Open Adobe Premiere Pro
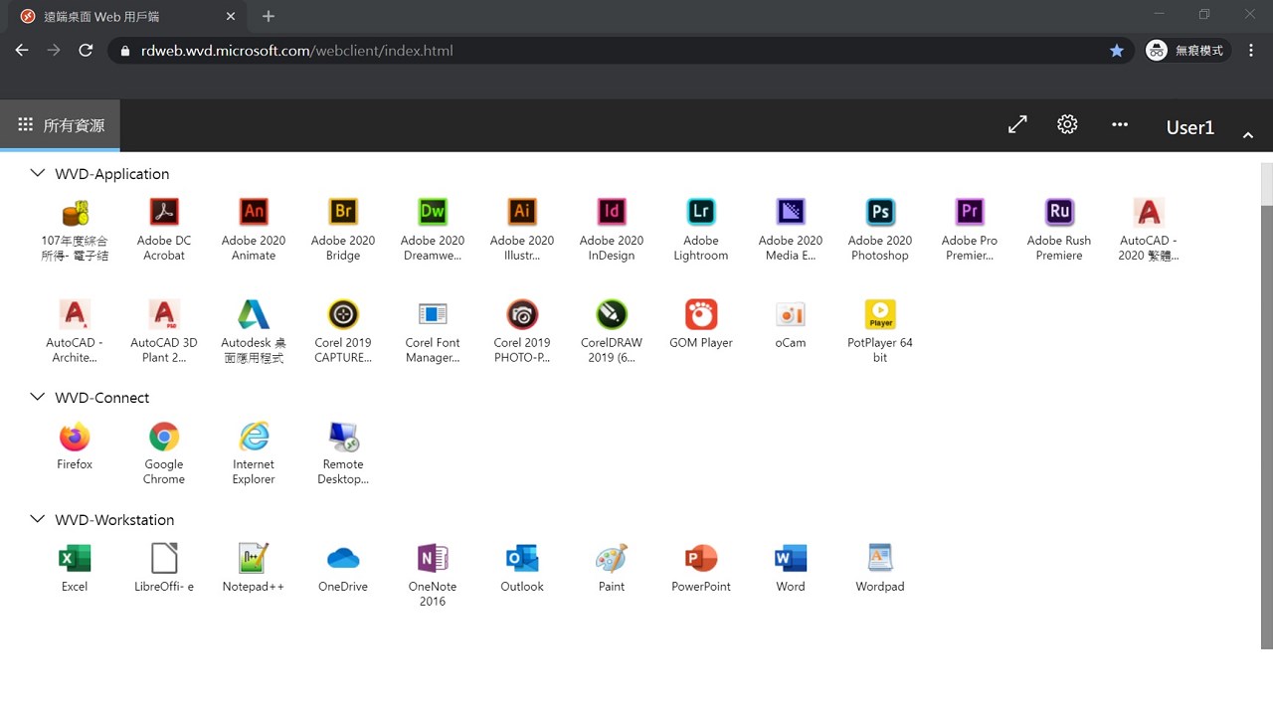Viewport: 1273px width, 716px height. pyautogui.click(x=970, y=229)
